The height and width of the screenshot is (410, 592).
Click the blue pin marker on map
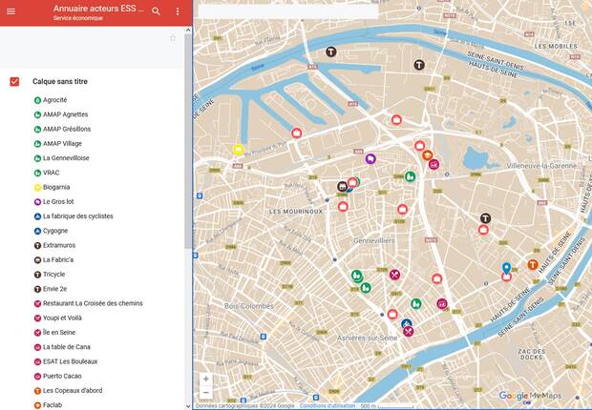(506, 268)
